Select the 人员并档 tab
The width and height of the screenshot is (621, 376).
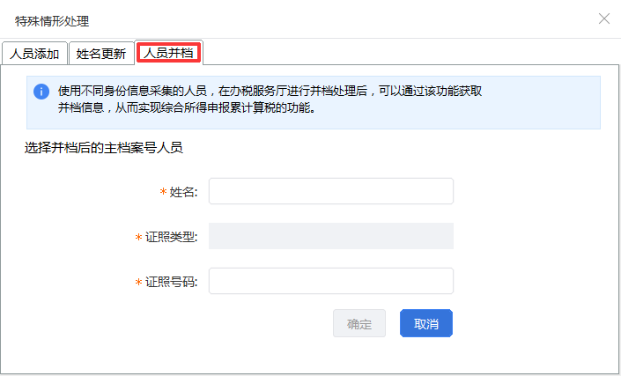(168, 53)
